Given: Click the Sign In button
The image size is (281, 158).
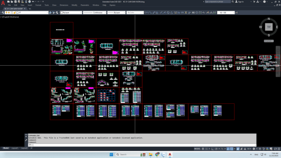Looking at the screenshot, I should pos(240,2).
